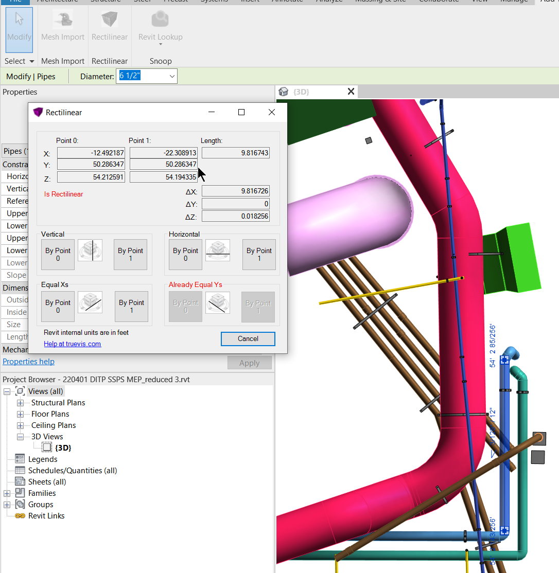Click Horizontal By Point 0 button
Viewport: 559px width, 573px height.
tap(185, 254)
